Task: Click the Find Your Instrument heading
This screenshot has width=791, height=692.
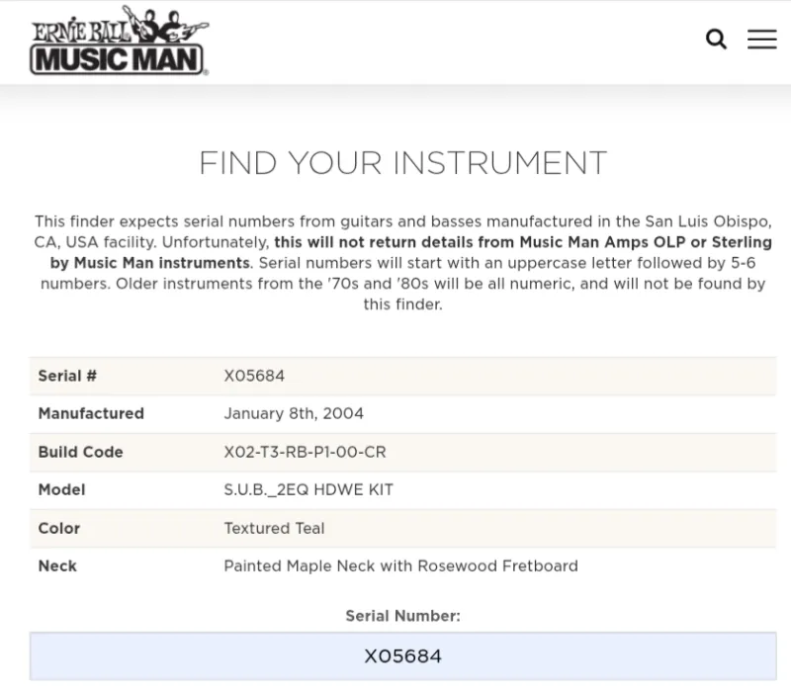Action: [x=402, y=163]
